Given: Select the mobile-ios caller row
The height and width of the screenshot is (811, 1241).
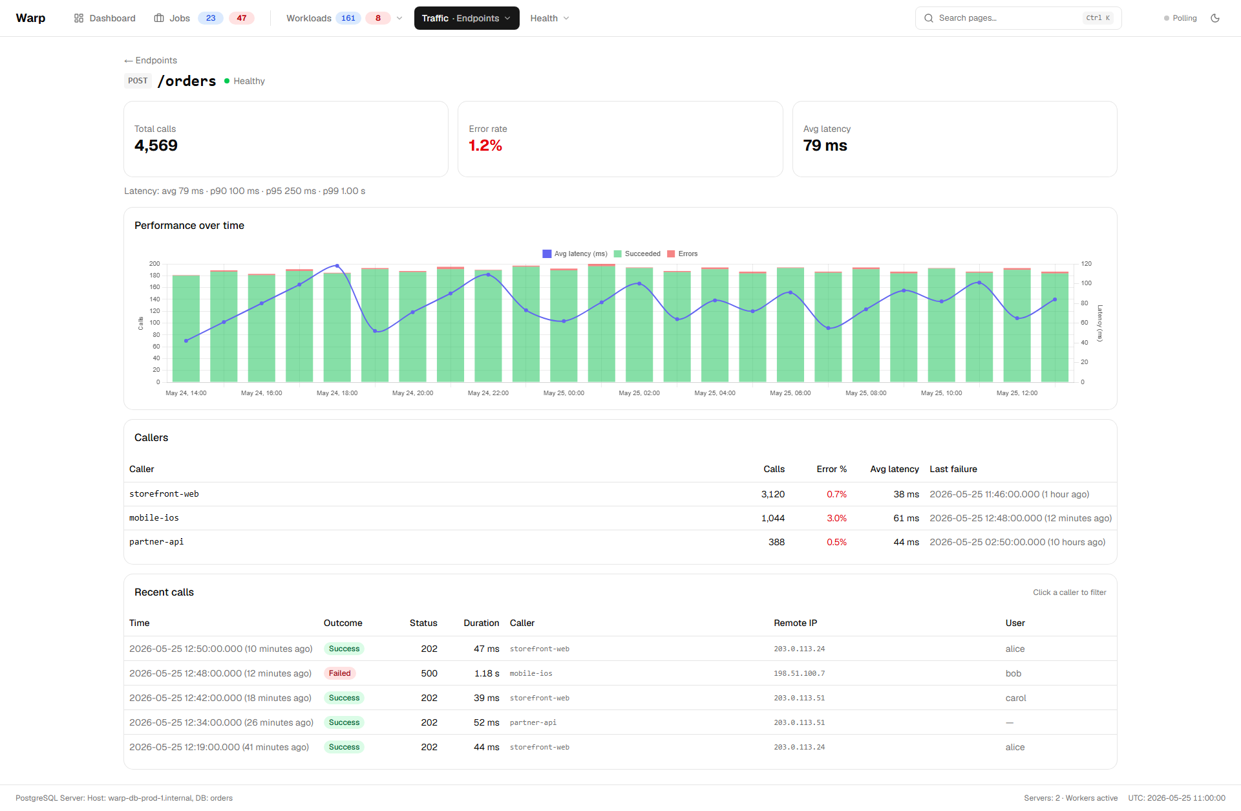Looking at the screenshot, I should pos(620,518).
